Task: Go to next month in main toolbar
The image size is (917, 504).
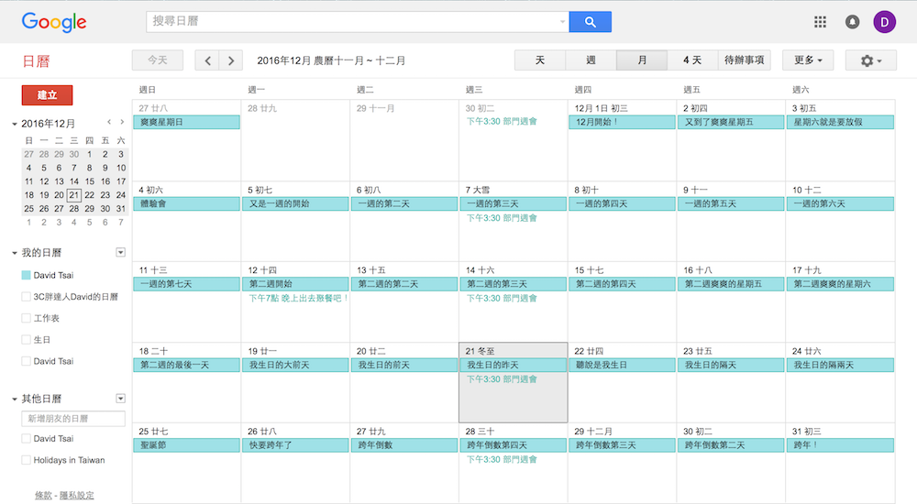Action: (231, 60)
